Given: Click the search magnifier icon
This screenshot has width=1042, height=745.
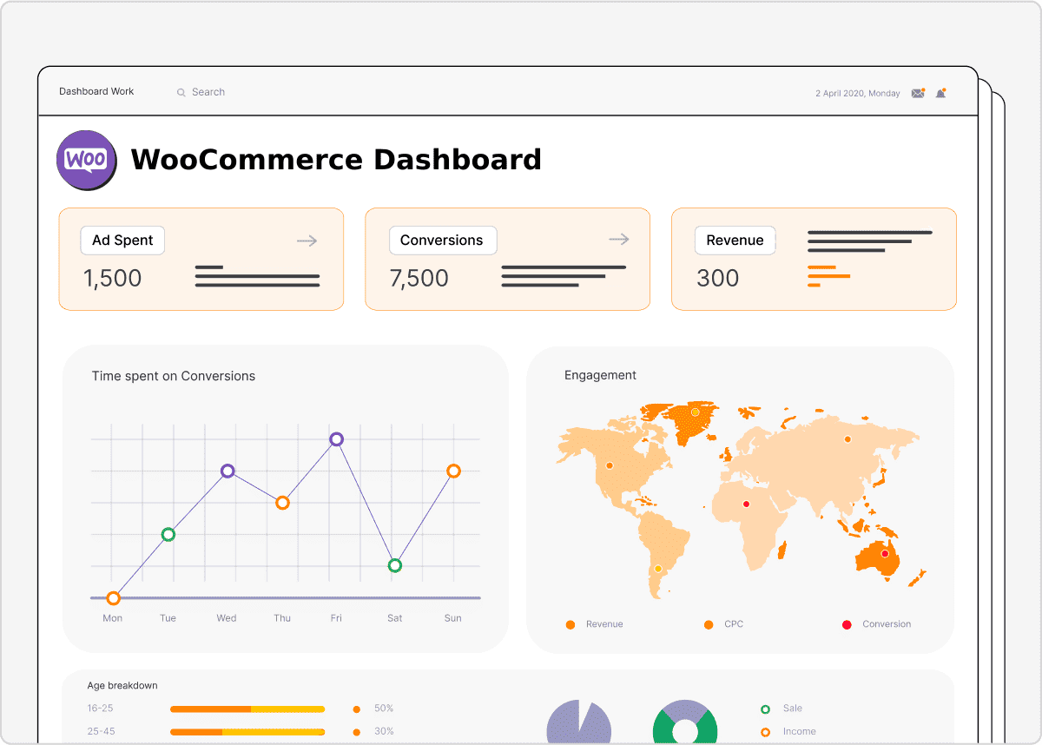Looking at the screenshot, I should tap(181, 92).
